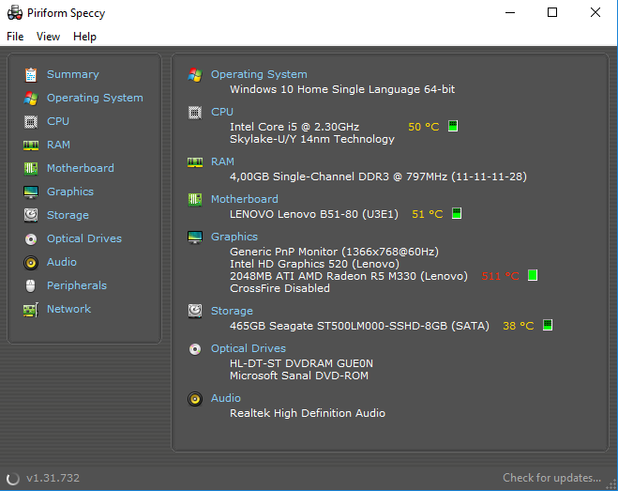Click Check for updates link
Viewport: 618px width, 491px height.
[551, 478]
